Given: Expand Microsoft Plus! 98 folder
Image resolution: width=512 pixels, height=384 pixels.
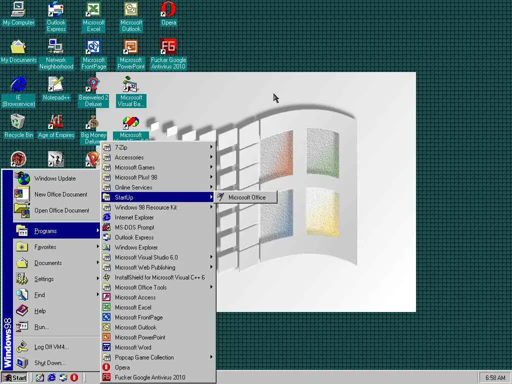Looking at the screenshot, I should (x=158, y=177).
